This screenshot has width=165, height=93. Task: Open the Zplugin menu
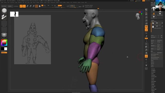(x=79, y=2)
